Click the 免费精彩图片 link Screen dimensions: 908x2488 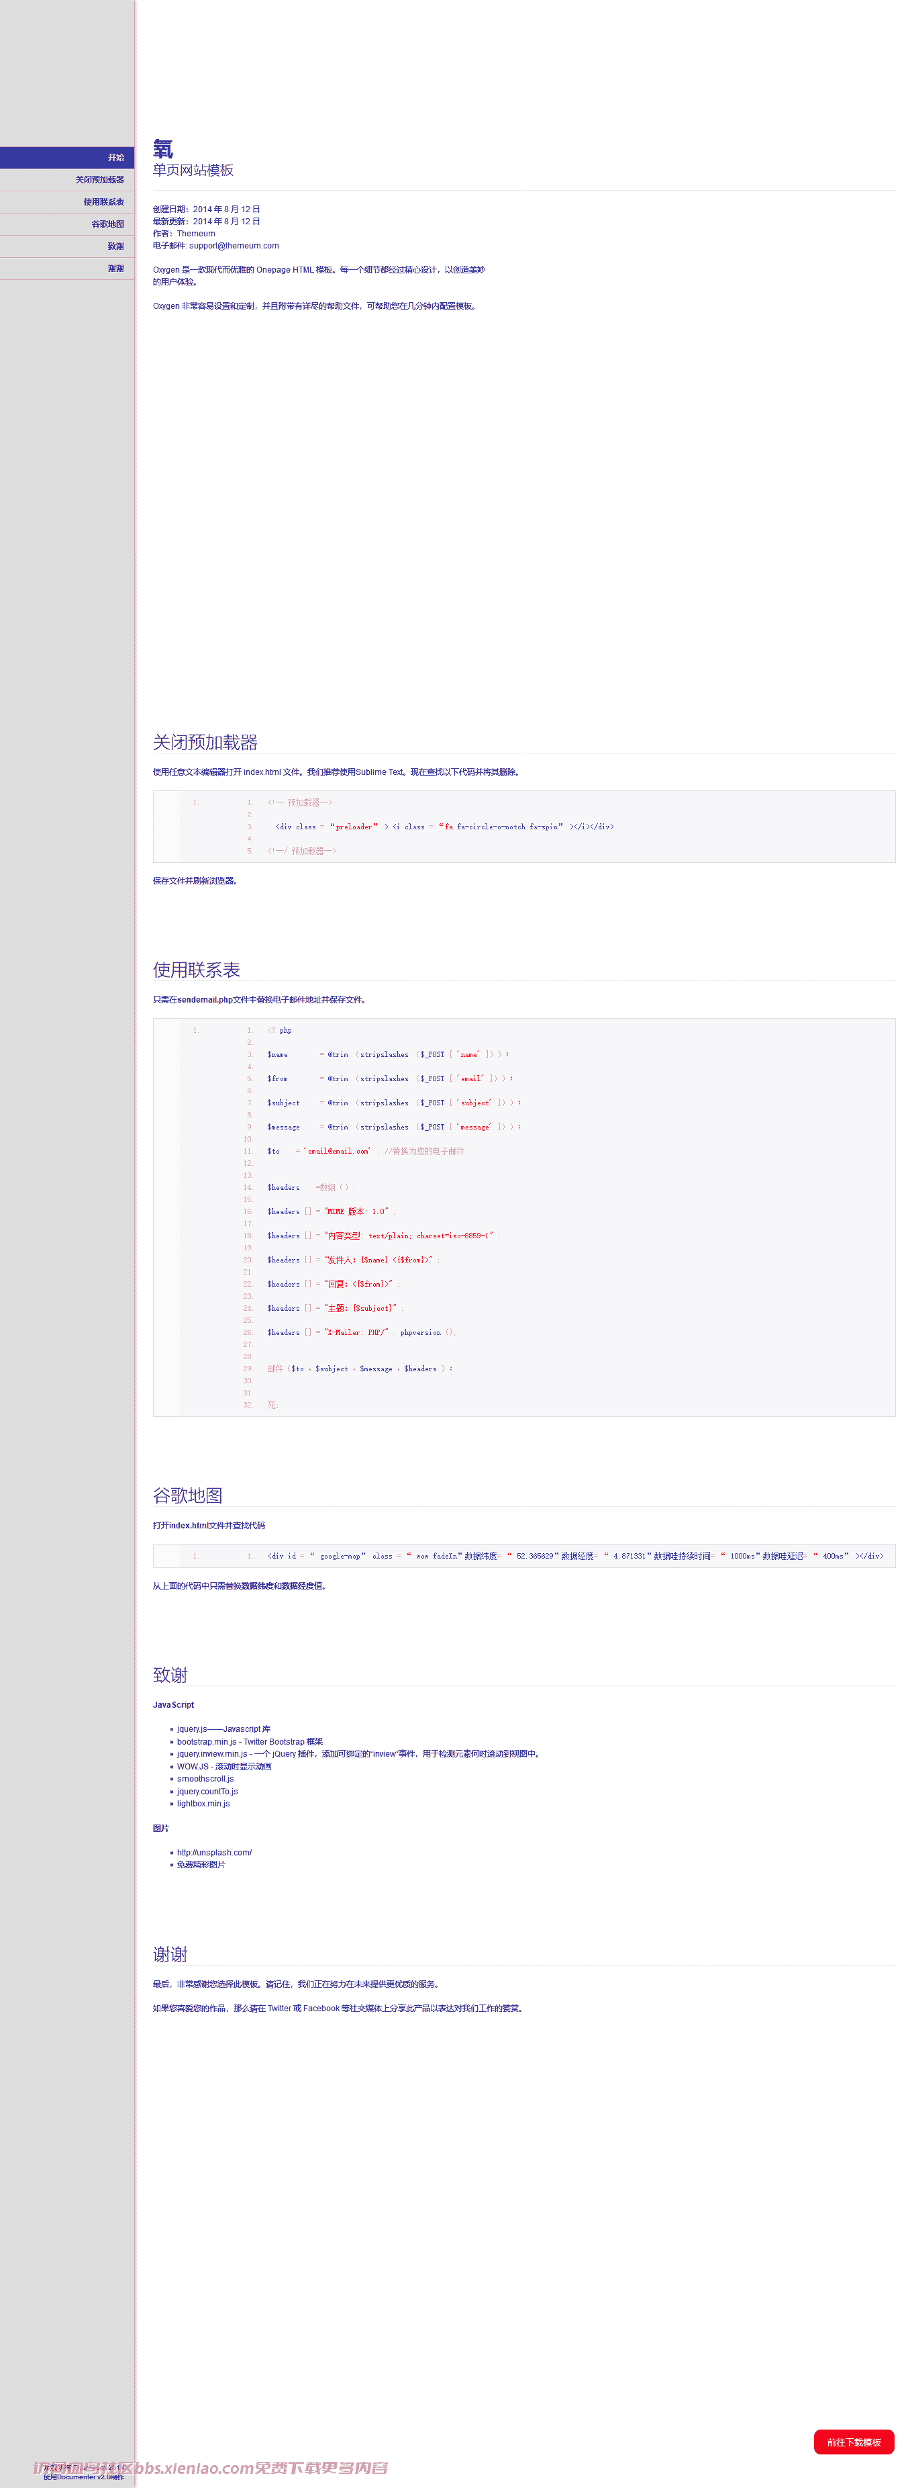coord(201,1865)
